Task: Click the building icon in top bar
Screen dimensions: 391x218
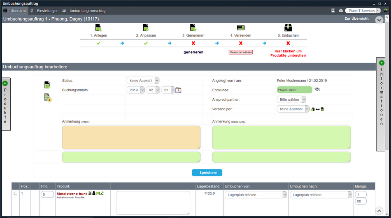Action: (340, 11)
